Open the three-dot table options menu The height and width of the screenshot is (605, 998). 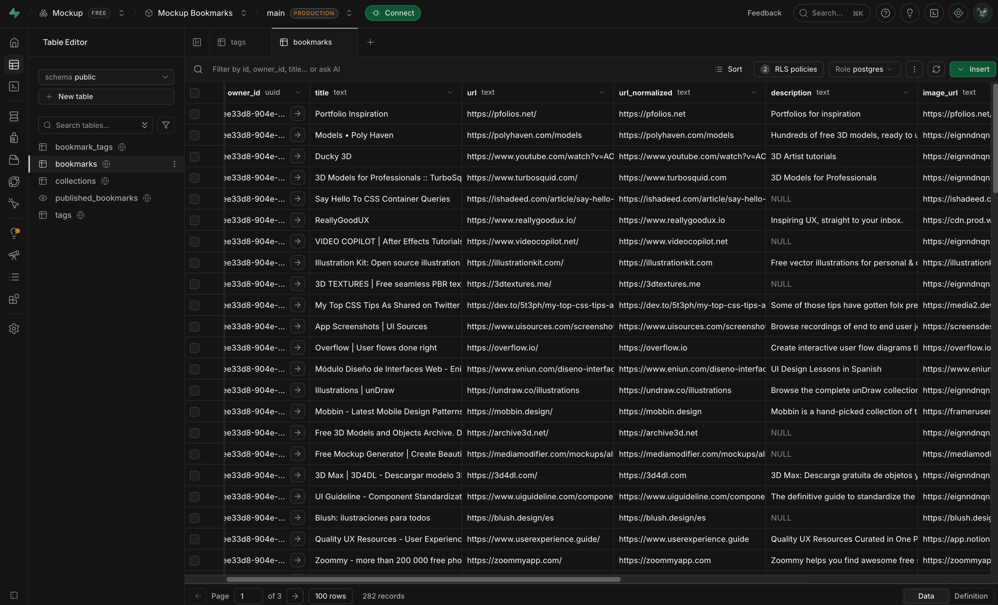pyautogui.click(x=914, y=69)
